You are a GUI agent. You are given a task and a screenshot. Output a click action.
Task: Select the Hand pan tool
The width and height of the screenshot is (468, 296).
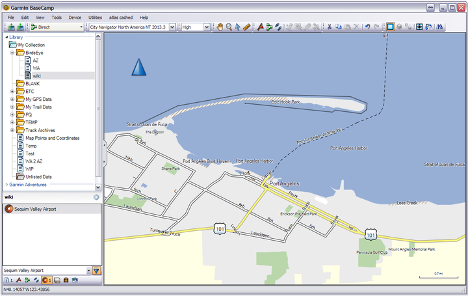[220, 27]
